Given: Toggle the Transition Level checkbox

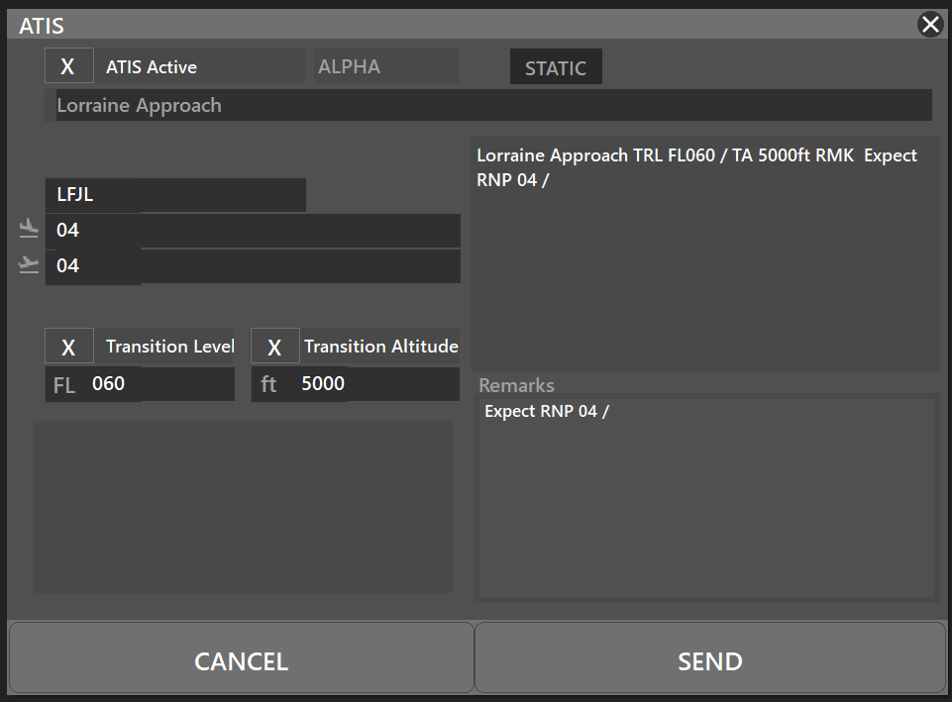Looking at the screenshot, I should click(x=69, y=346).
